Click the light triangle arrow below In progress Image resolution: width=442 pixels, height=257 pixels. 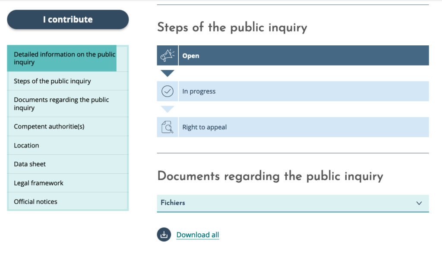tap(167, 109)
